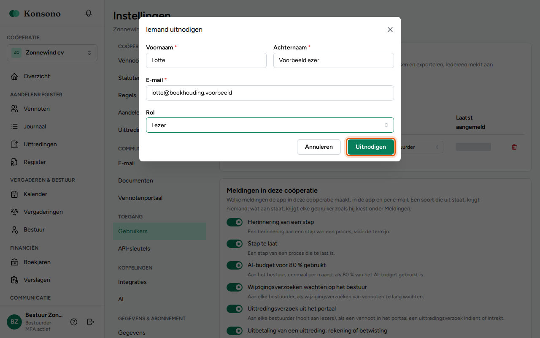Click the Vergaderingen group icon
This screenshot has height=338, width=540.
point(14,212)
